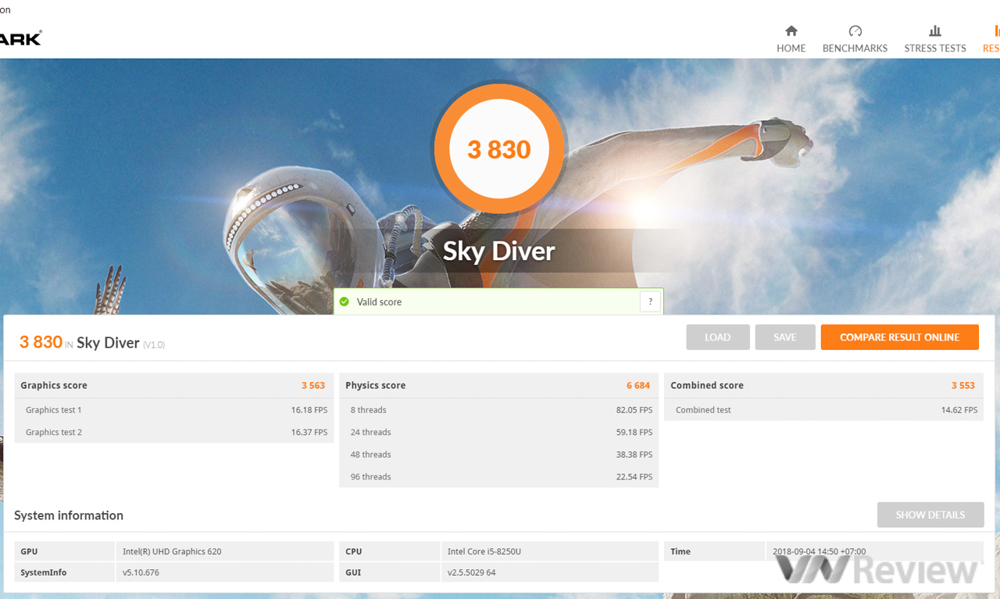Screen dimensions: 1000x599
Task: Click the Combined test row label
Action: [x=703, y=410]
